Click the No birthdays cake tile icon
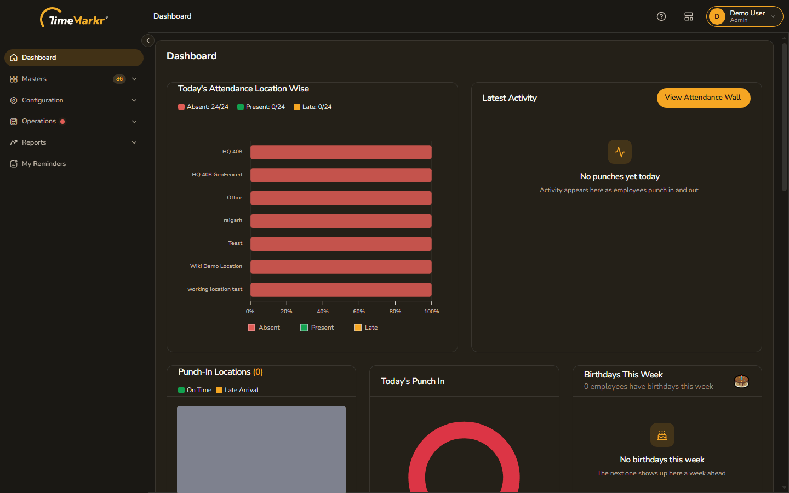789x493 pixels. pos(662,435)
